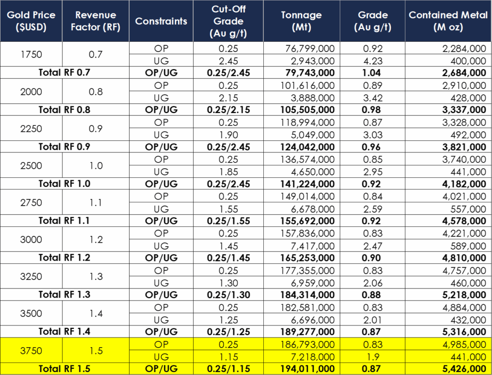Click the Tonnage (Mt) column header

coord(302,21)
